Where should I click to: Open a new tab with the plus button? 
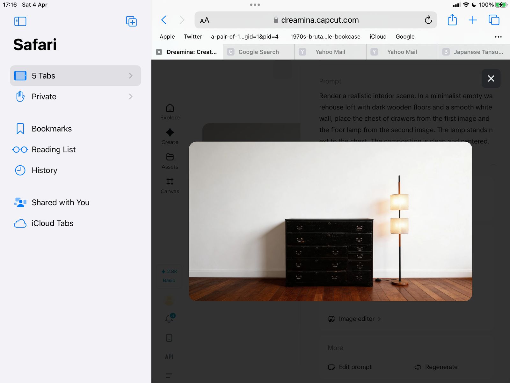(473, 20)
